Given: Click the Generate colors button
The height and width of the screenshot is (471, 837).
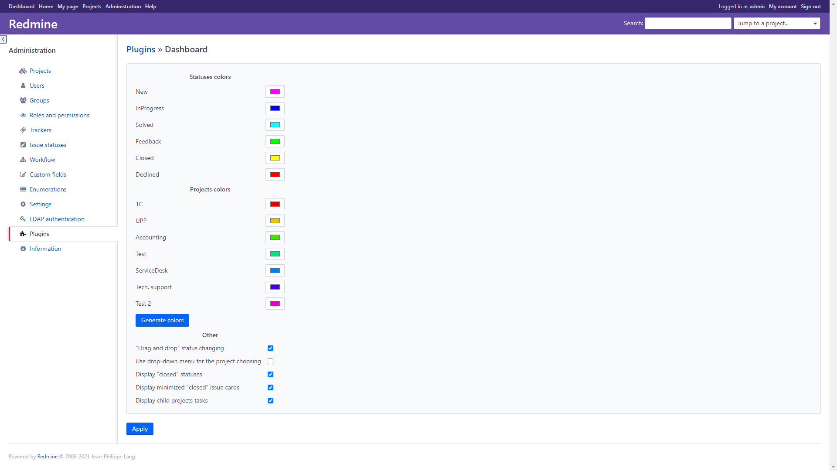Looking at the screenshot, I should (162, 320).
